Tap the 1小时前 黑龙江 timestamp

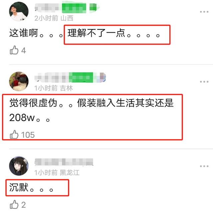click(57, 173)
